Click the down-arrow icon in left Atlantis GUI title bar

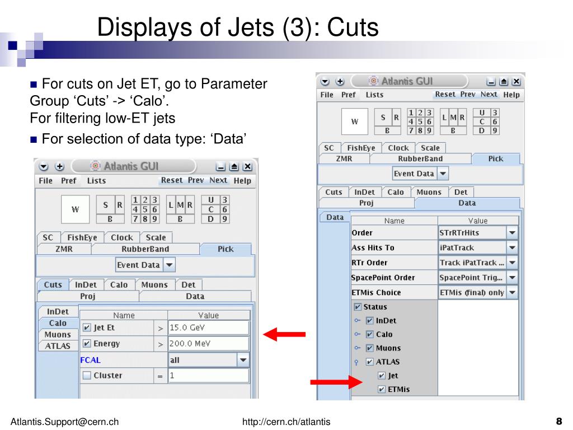(44, 167)
